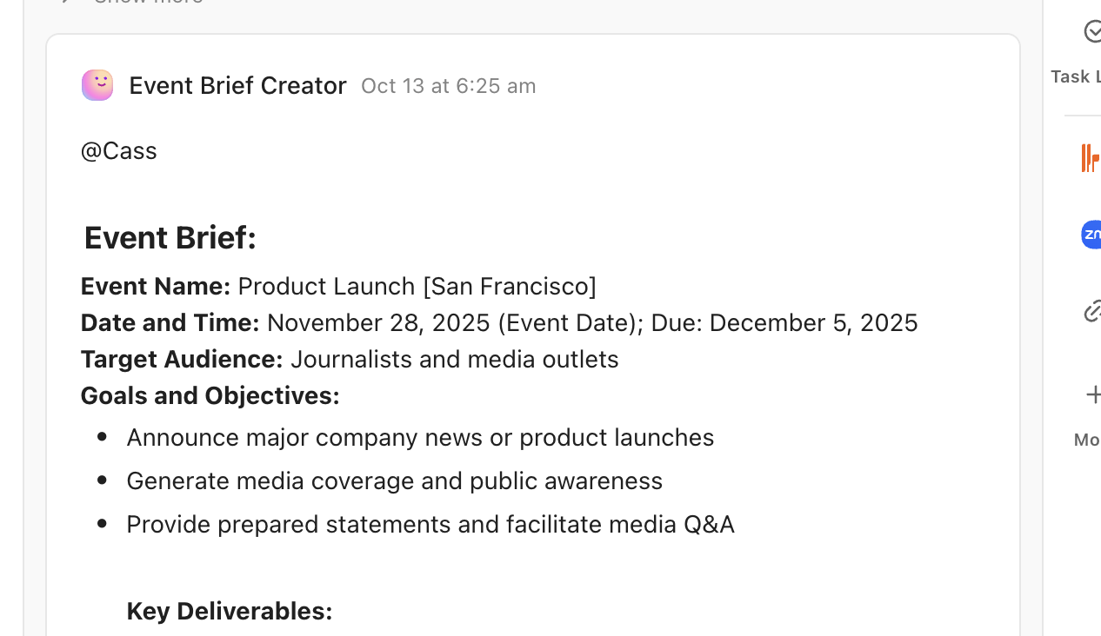The height and width of the screenshot is (636, 1101).
Task: Click the Key Deliverables: heading
Action: click(230, 612)
